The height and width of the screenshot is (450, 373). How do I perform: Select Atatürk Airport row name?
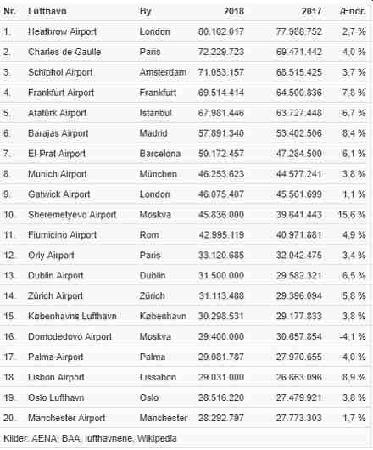point(58,113)
